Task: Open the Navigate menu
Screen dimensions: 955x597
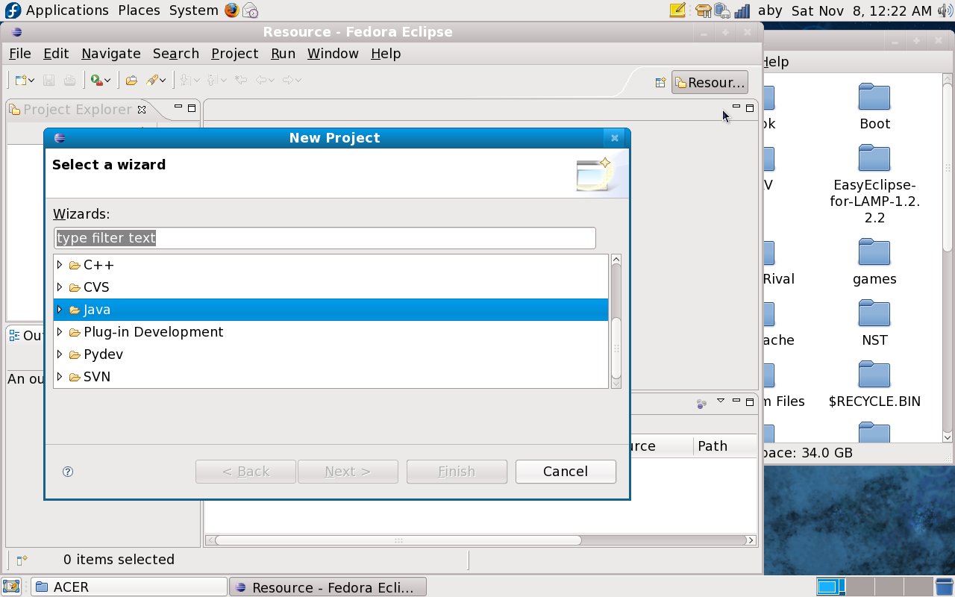Action: [111, 54]
